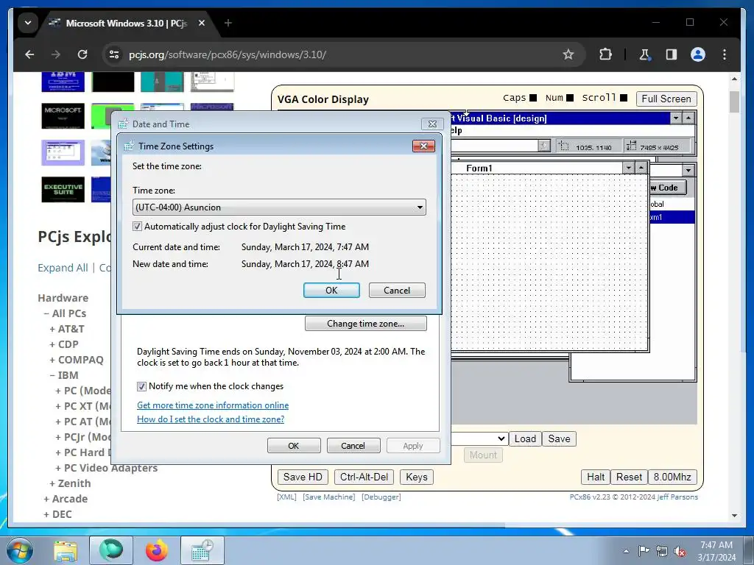Click Cancel in Date and Time dialog
This screenshot has height=565, width=754.
click(x=353, y=446)
